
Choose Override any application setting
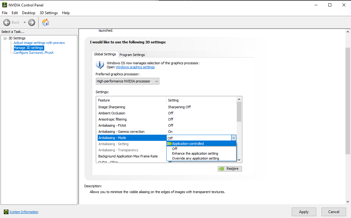click(x=201, y=158)
